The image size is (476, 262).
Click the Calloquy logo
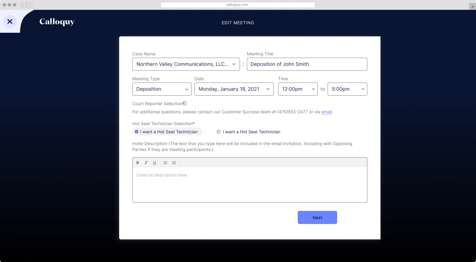pyautogui.click(x=57, y=22)
